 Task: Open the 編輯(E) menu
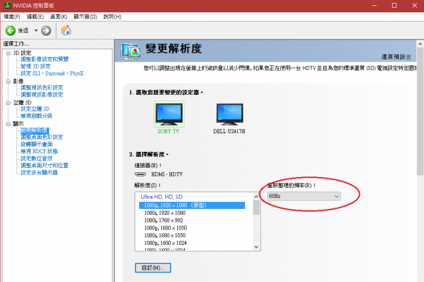coord(35,16)
